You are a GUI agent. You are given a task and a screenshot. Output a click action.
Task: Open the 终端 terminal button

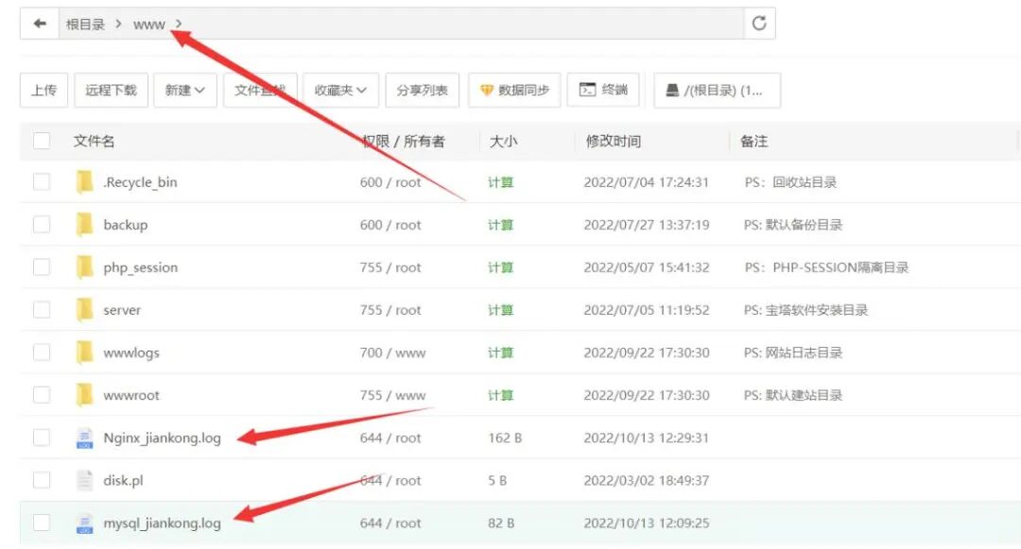tap(603, 91)
